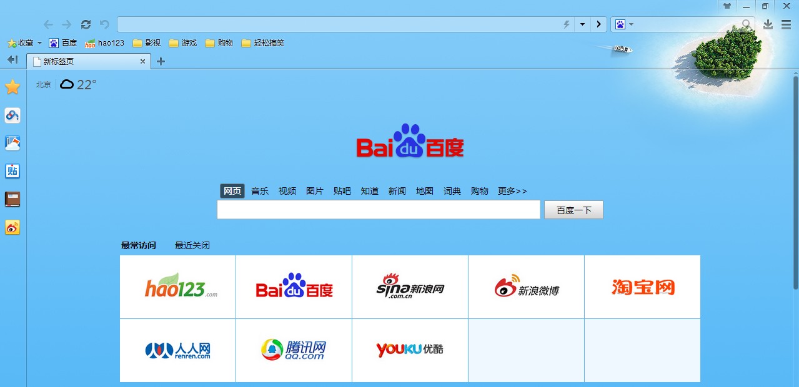
Task: Open a new tab with the plus button
Action: click(x=161, y=61)
